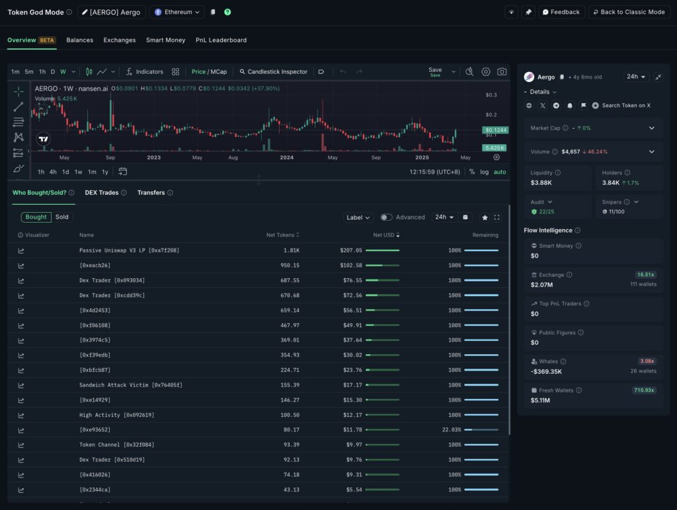Screen dimensions: 677x510
Task: Open visualizer for Sandwich Attack Victim row
Action: tap(20, 385)
